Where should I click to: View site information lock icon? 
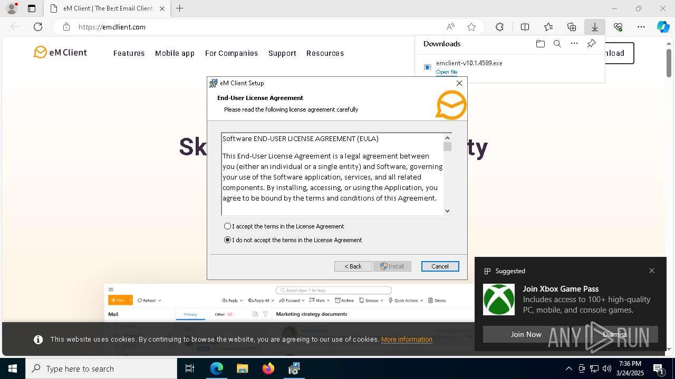[66, 27]
